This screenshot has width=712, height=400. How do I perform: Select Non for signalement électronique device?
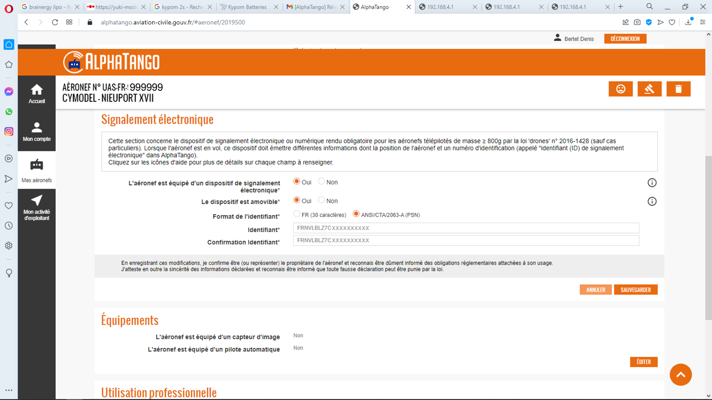[321, 182]
